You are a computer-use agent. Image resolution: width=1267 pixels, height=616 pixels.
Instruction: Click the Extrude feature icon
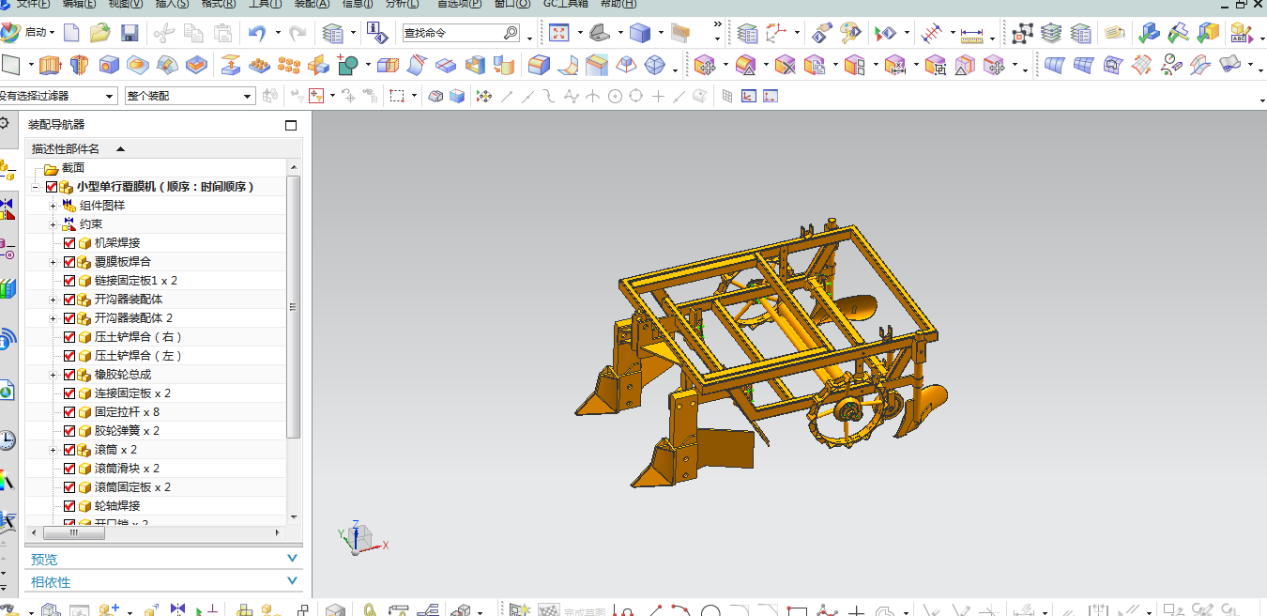coord(49,65)
